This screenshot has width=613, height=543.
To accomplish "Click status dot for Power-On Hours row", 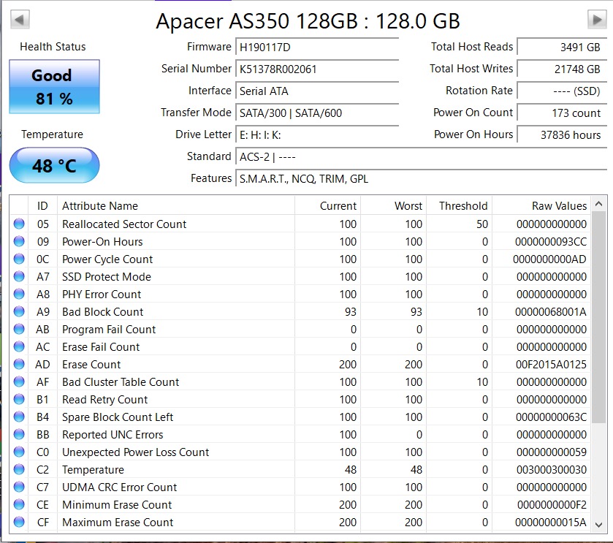I will [x=19, y=241].
